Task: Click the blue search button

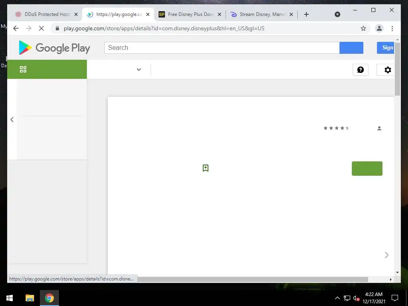Action: pos(351,48)
